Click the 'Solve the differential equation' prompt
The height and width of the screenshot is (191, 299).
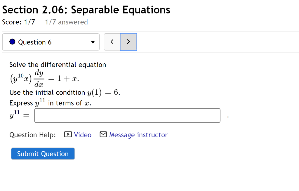(58, 65)
